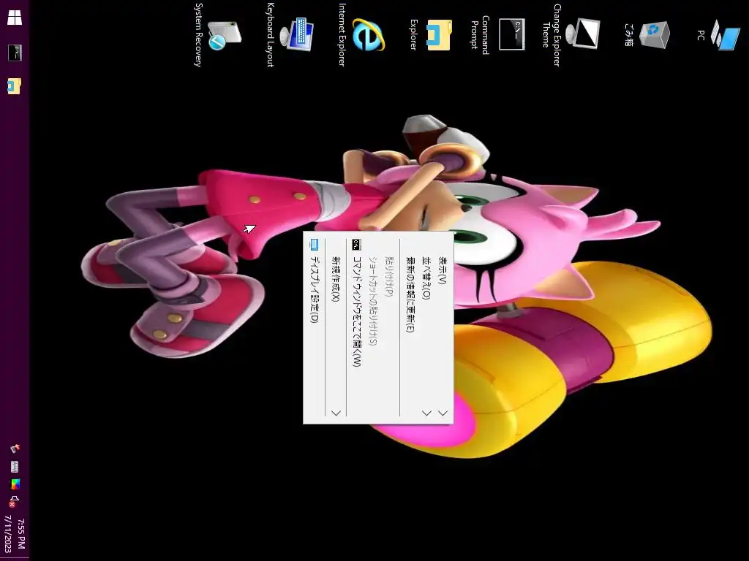Click the colorful square tray icon
The height and width of the screenshot is (561, 749).
(15, 484)
